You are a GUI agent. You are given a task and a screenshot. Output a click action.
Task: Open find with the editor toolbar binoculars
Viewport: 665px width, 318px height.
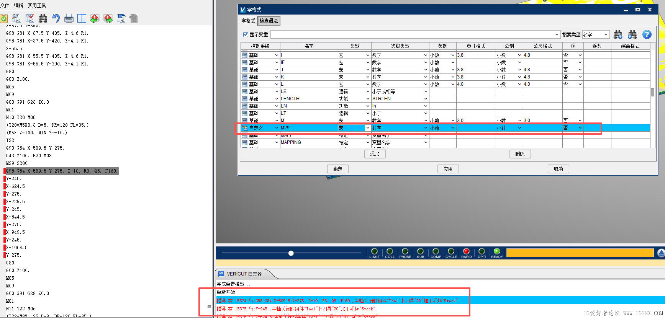coord(43,18)
